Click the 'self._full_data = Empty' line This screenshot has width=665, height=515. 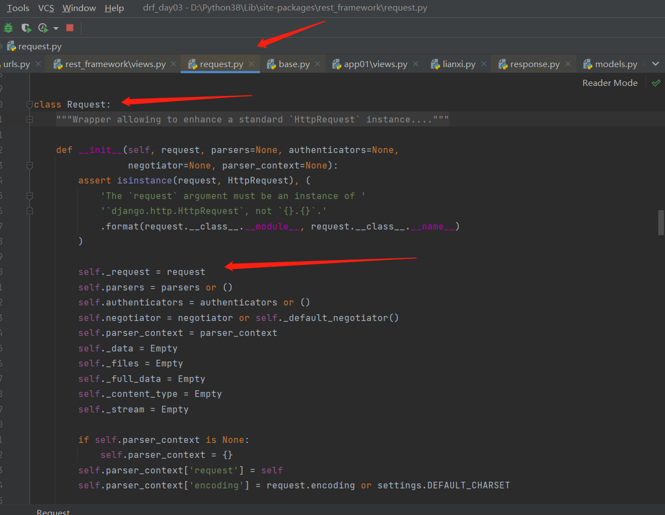(x=142, y=379)
